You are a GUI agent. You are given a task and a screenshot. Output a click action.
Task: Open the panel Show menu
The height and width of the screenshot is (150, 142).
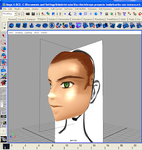point(36,33)
